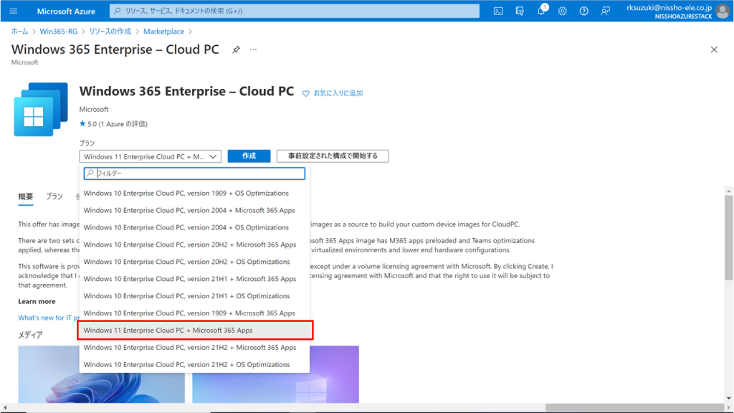The height and width of the screenshot is (413, 734).
Task: Click the user account avatar
Action: pyautogui.click(x=723, y=11)
